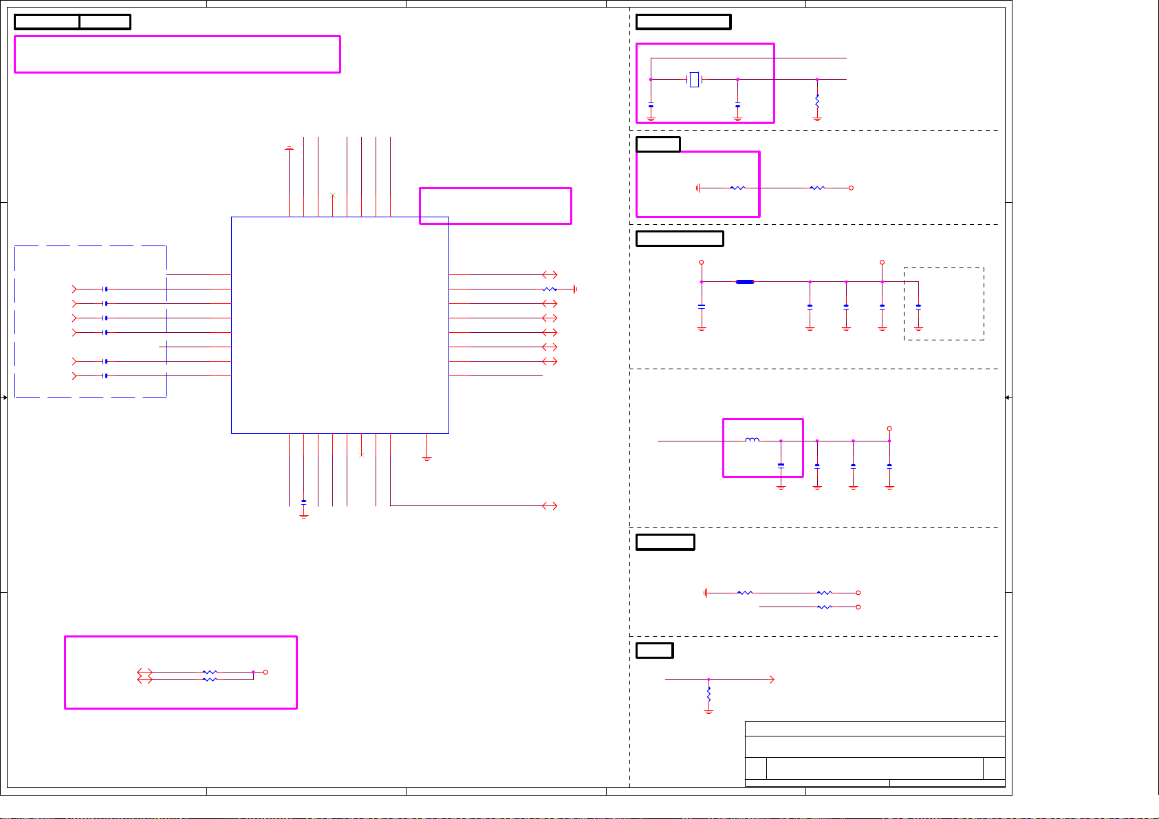The image size is (1159, 819).
Task: Select the capacitor inside the magenta box beside the inductor
Action: click(x=781, y=466)
